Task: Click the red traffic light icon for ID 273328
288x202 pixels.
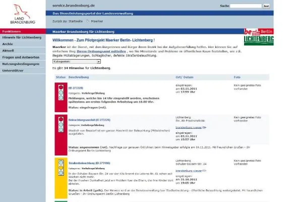Action: (61, 92)
